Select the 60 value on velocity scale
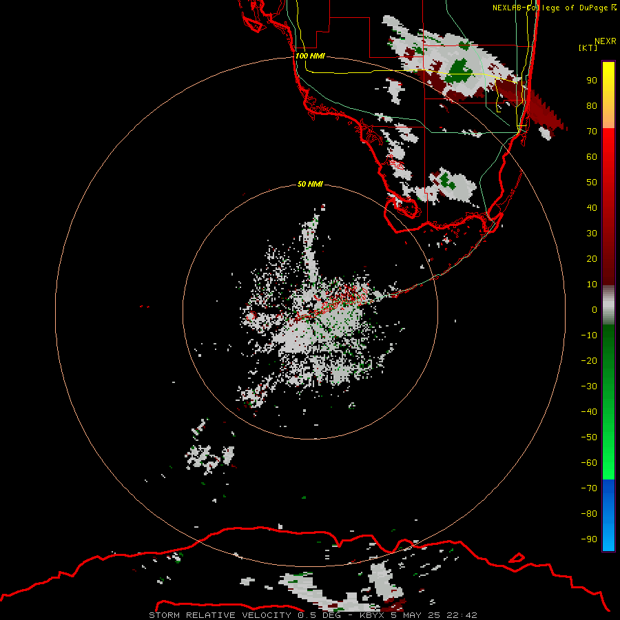The width and height of the screenshot is (620, 620). [x=592, y=157]
